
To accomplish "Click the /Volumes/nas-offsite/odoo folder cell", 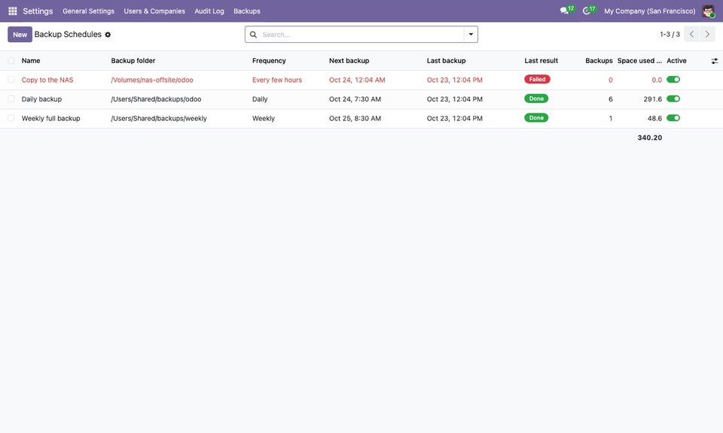I will tap(152, 80).
